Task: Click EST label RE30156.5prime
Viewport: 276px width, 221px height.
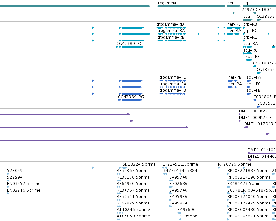Action: [133, 177]
